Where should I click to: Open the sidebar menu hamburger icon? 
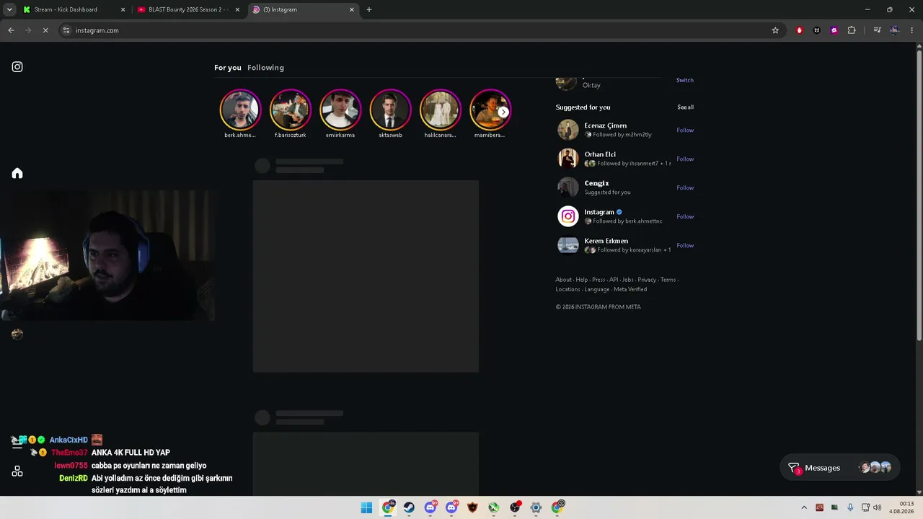pos(17,443)
